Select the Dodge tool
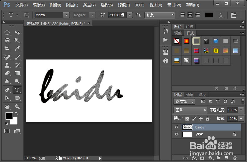The image size is (247, 162). (x=17, y=81)
